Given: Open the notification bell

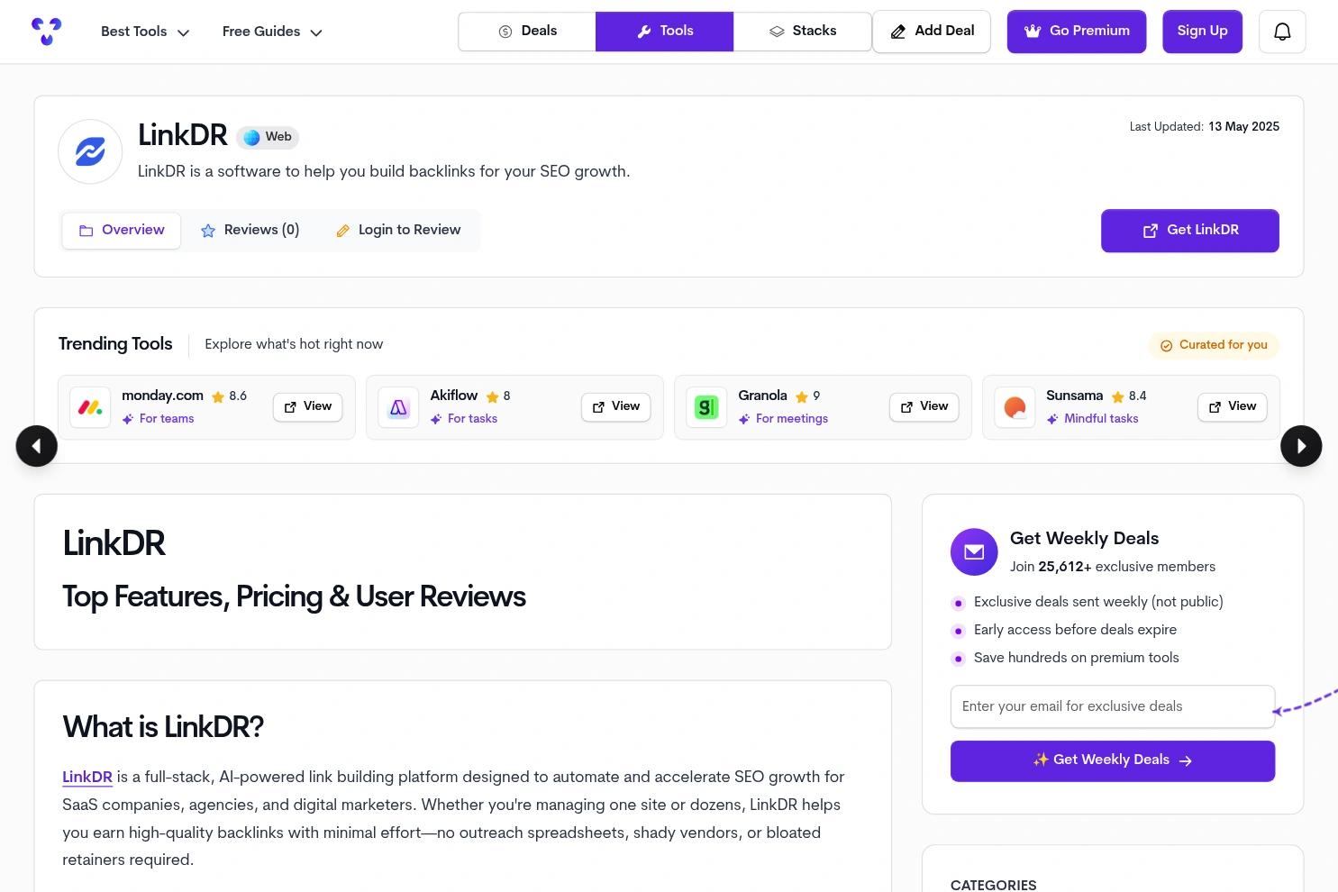Looking at the screenshot, I should click(x=1281, y=32).
